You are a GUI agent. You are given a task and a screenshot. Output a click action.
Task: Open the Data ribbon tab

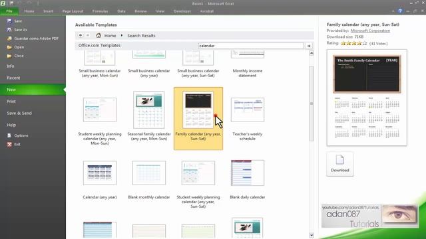pos(121,11)
